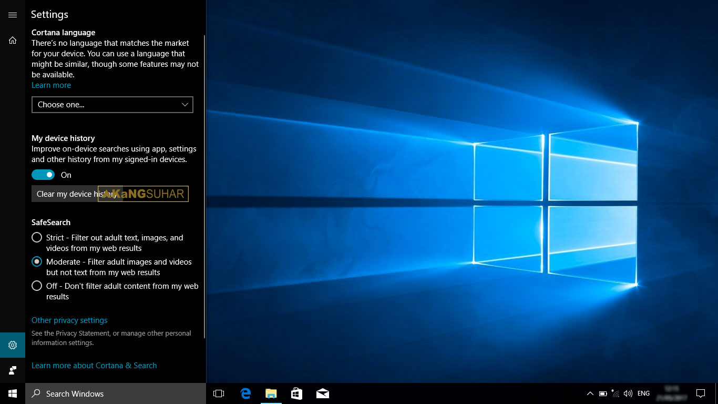Select the Settings gear in Cortana sidebar
Screen dimensions: 718x404
click(13, 345)
